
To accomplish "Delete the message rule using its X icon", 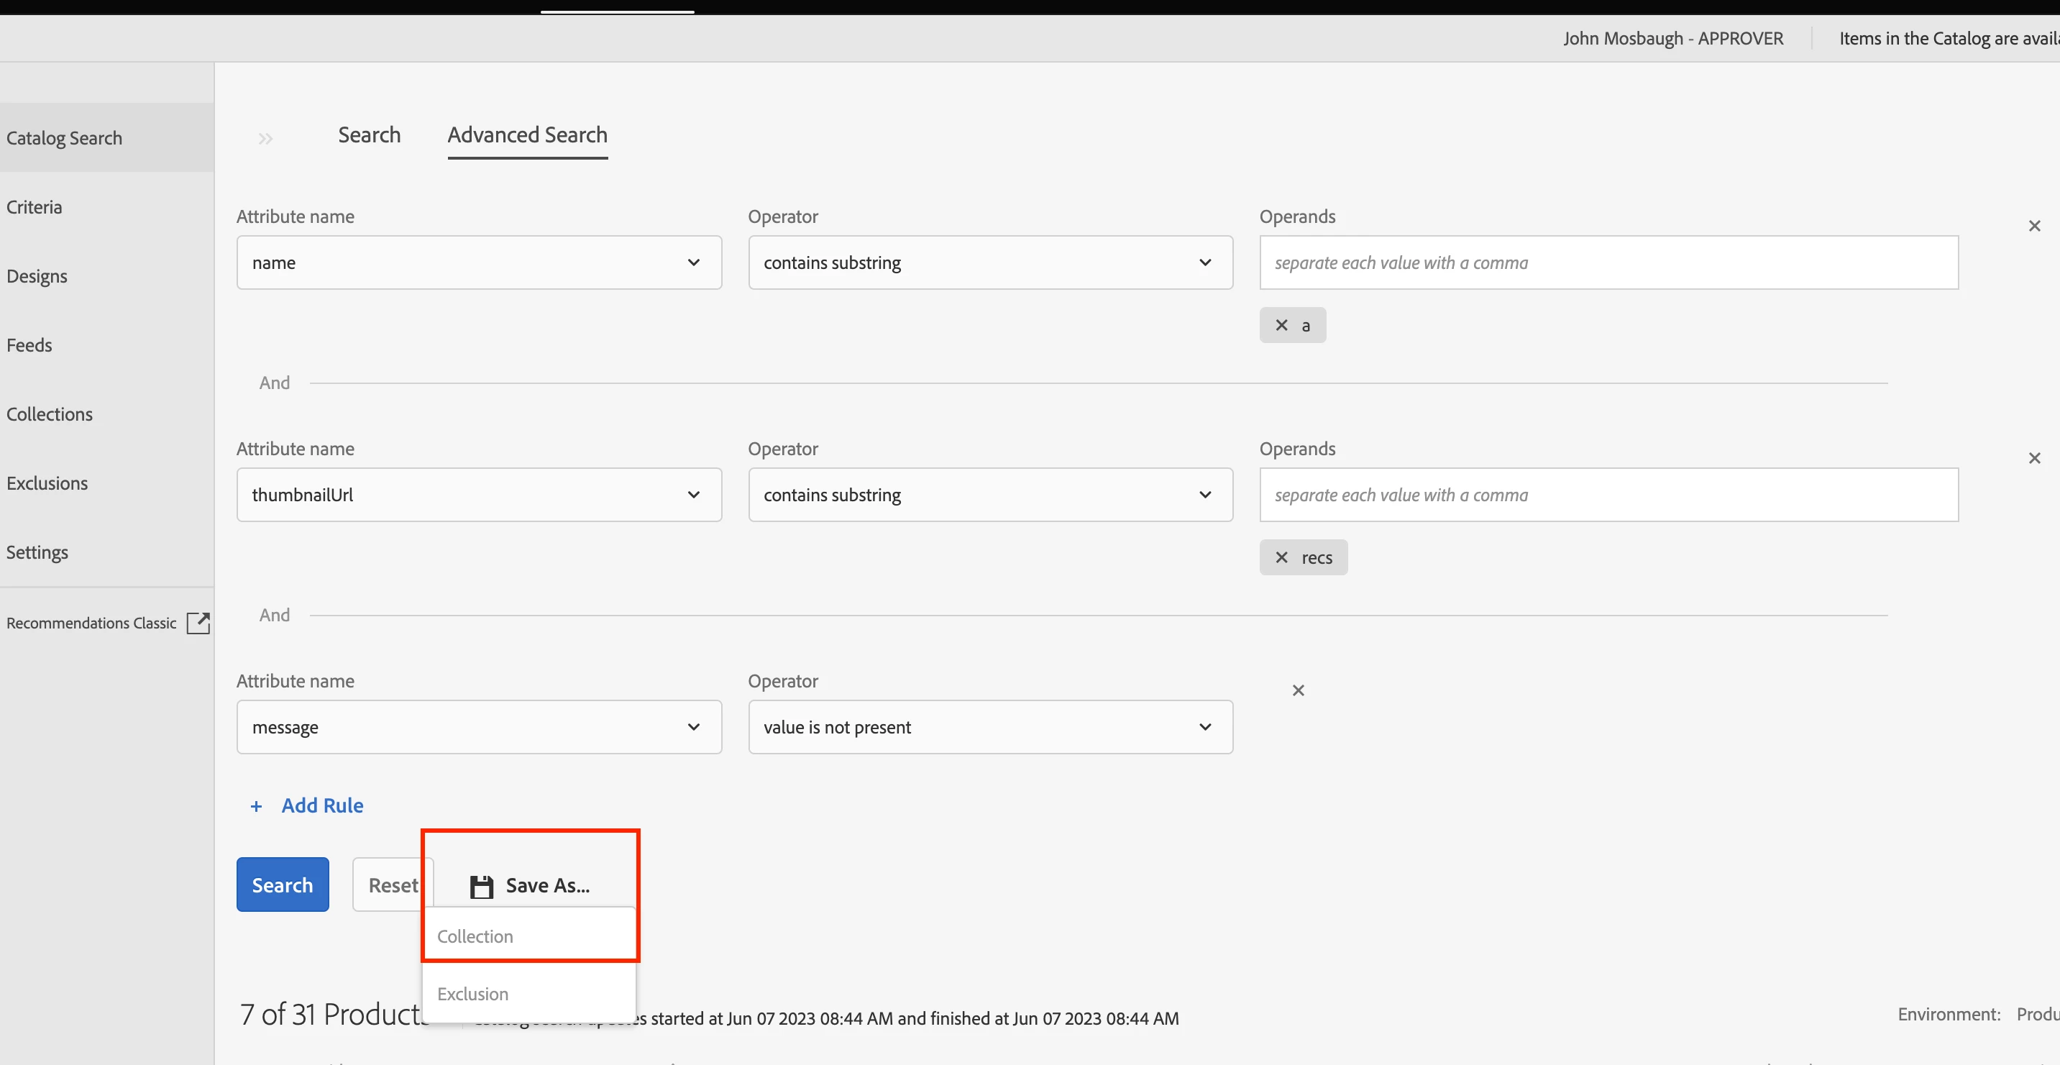I will coord(1298,690).
